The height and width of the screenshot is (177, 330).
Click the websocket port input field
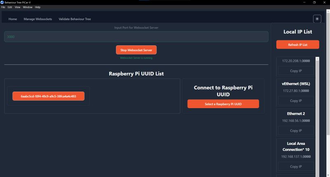pyautogui.click(x=136, y=37)
